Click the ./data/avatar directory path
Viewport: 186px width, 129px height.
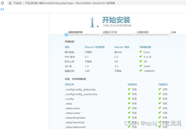pyautogui.click(x=73, y=113)
